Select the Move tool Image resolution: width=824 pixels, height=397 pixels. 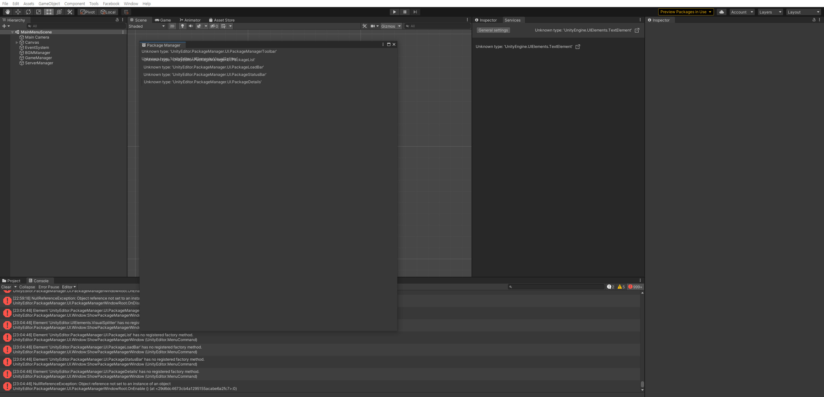pyautogui.click(x=18, y=12)
